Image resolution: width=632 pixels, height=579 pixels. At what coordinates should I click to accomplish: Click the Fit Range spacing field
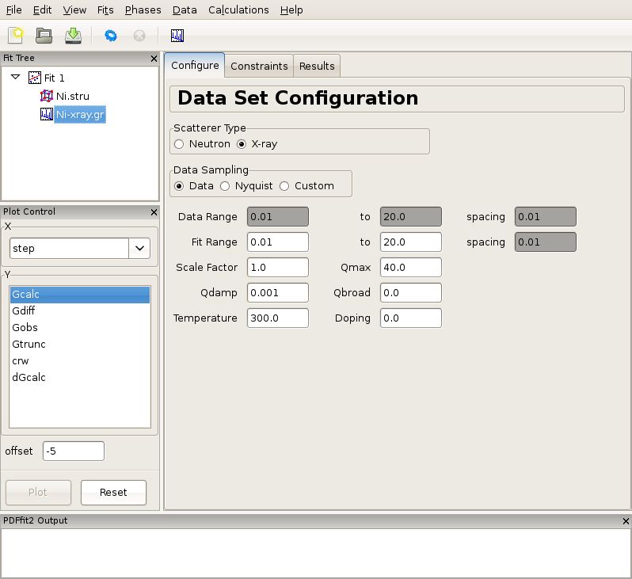(546, 242)
